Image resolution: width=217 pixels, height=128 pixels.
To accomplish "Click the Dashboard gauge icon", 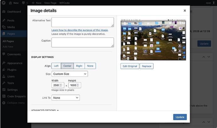I will (4, 12).
